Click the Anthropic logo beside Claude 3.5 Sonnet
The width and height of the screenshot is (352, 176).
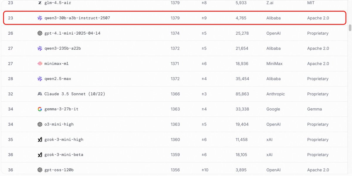[x=40, y=94]
